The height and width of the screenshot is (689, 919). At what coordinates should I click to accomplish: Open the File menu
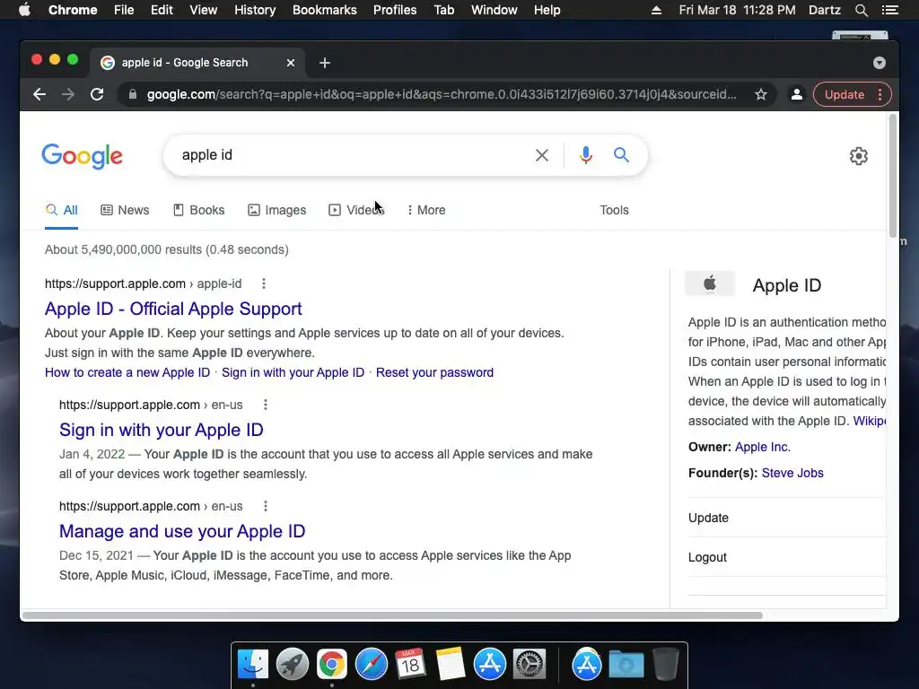(124, 10)
